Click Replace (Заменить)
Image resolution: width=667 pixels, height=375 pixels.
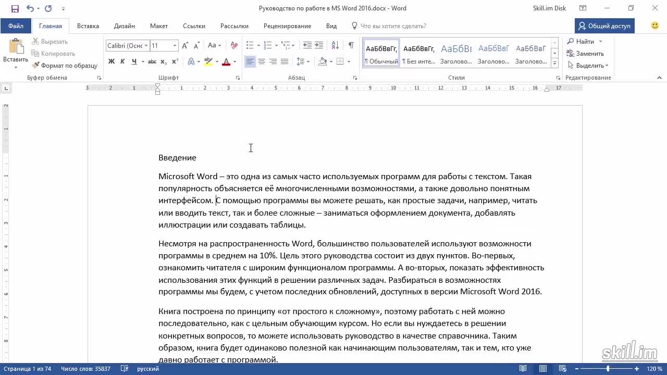coord(586,54)
